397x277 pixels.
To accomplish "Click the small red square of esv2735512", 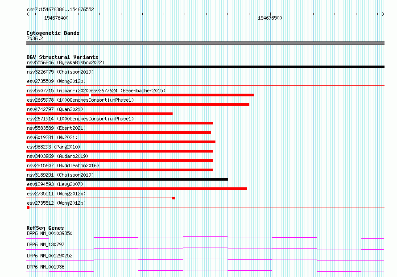I will coord(28,207).
